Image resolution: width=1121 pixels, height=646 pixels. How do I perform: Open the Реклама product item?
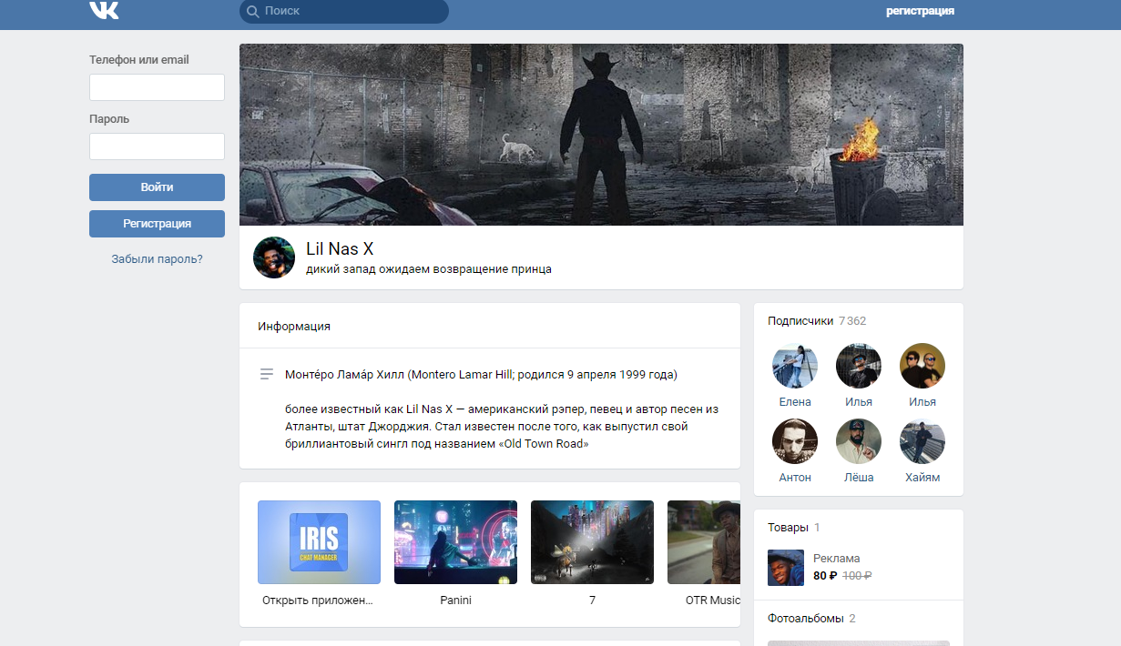837,559
